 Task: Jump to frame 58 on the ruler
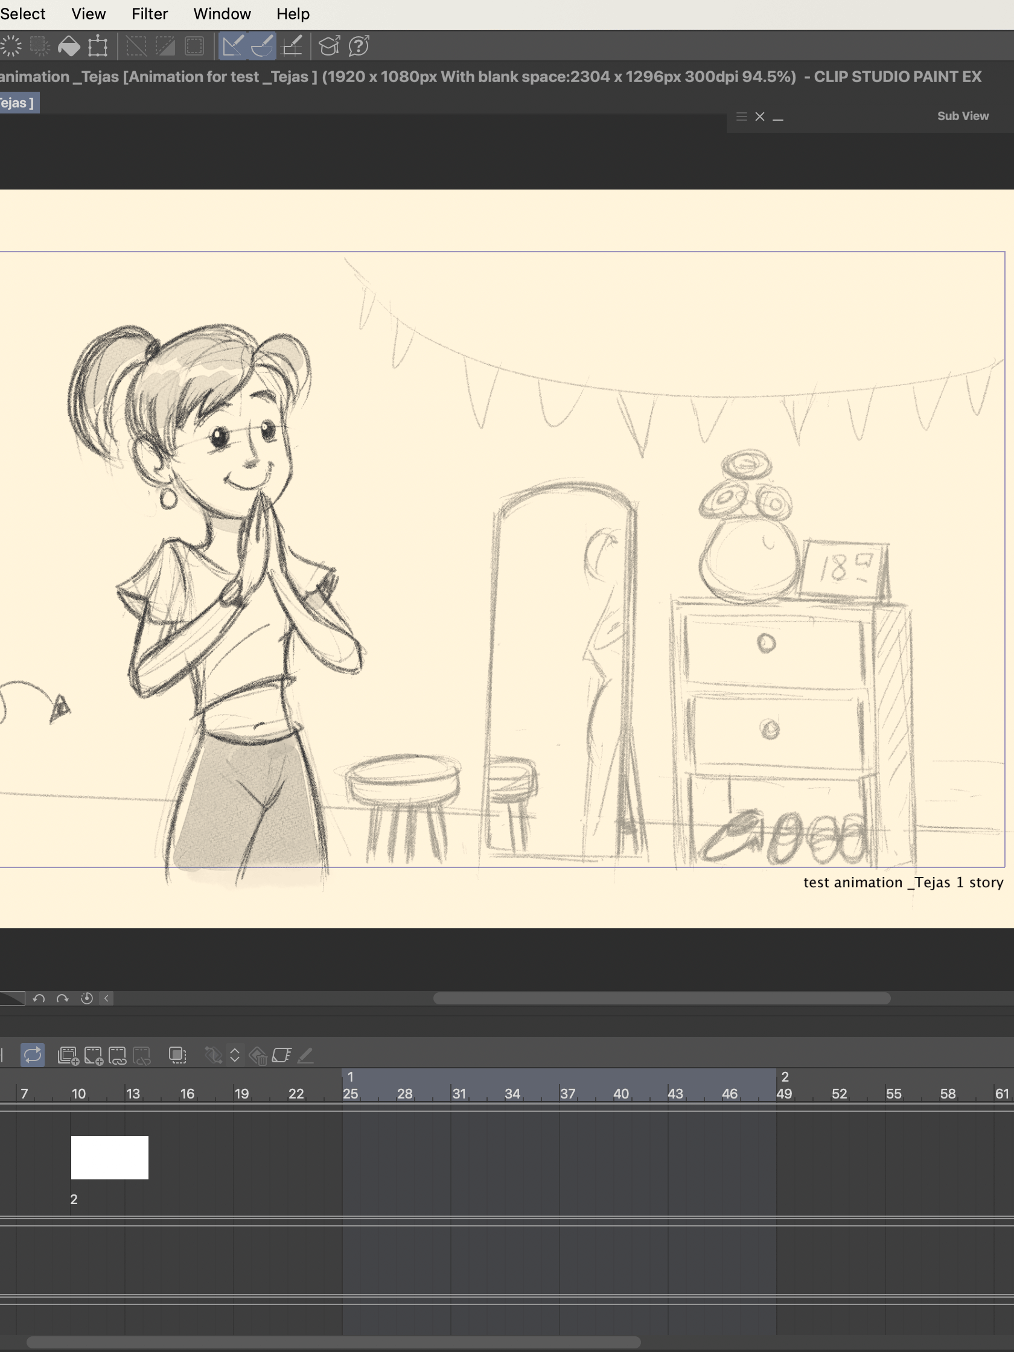(948, 1094)
